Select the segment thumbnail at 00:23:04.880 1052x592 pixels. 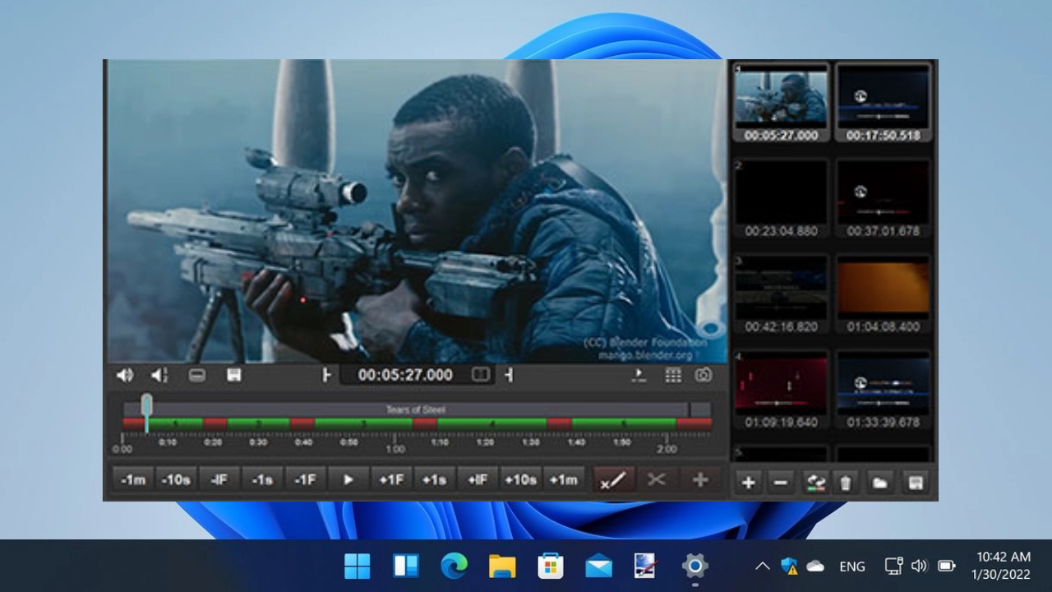pos(781,199)
